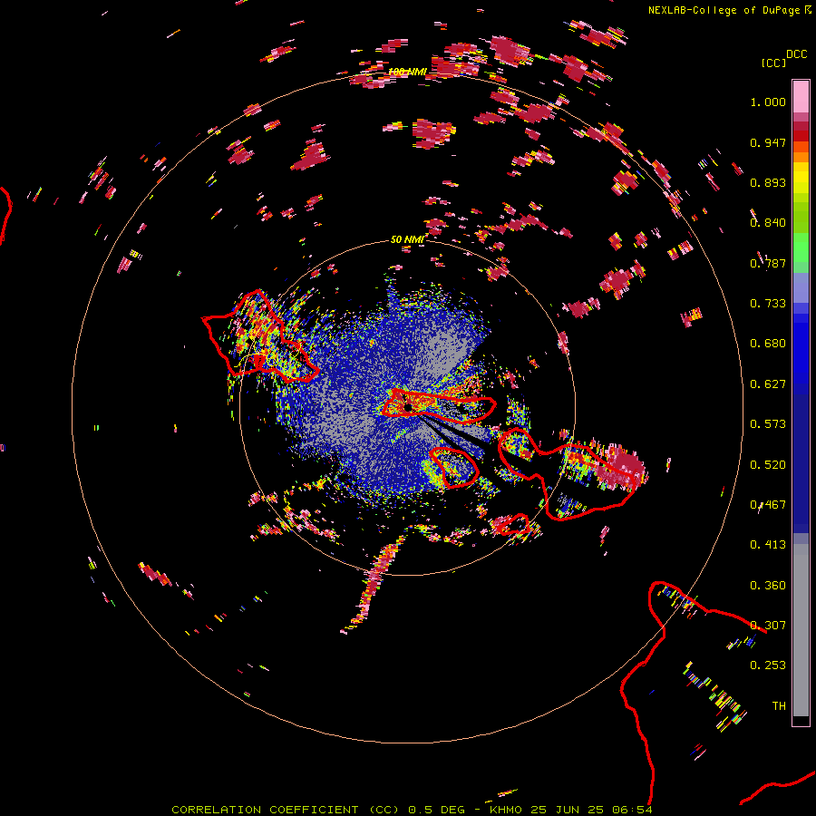Click the 0.413 scale value
The width and height of the screenshot is (816, 816).
pyautogui.click(x=768, y=545)
